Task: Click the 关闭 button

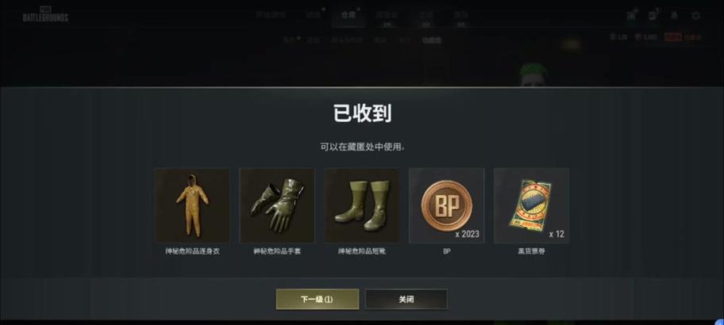Action: [406, 299]
